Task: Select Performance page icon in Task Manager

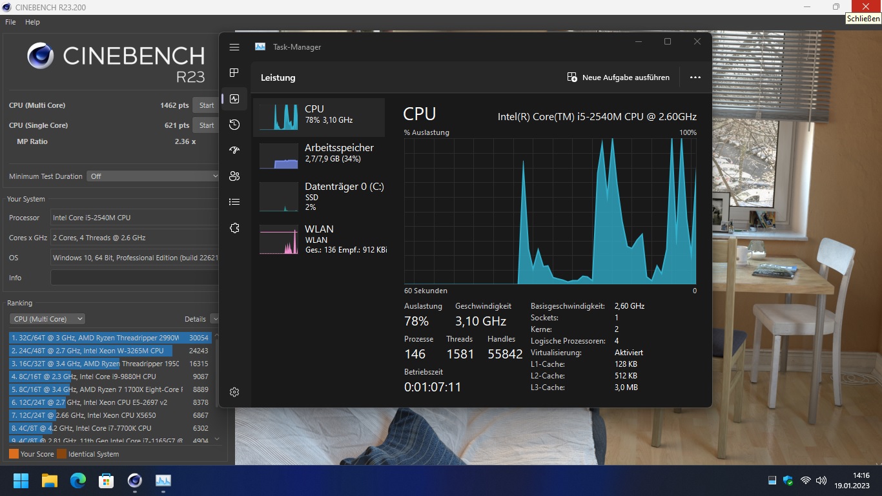Action: [234, 99]
